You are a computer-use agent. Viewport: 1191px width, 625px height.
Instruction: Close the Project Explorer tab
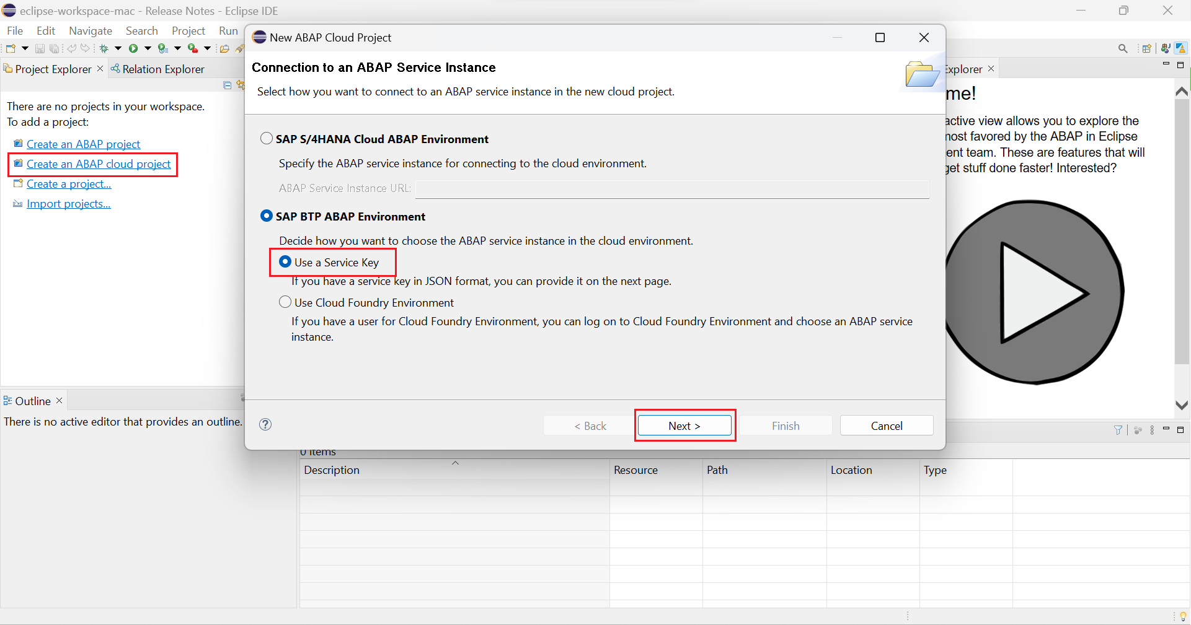pos(100,68)
